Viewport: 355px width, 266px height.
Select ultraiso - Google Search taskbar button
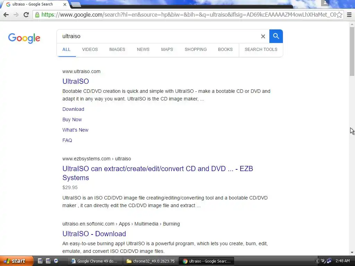click(206, 261)
